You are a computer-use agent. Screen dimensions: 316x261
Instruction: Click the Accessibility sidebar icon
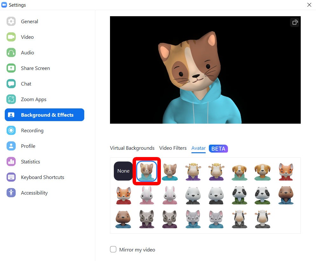coord(11,193)
